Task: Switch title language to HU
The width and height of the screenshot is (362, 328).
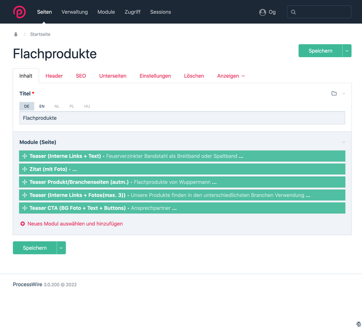Action: point(87,106)
